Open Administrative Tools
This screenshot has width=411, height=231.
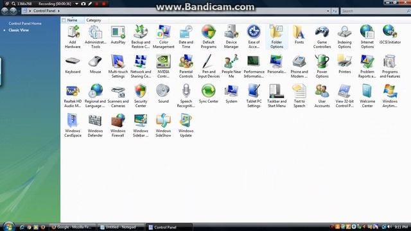coord(96,37)
